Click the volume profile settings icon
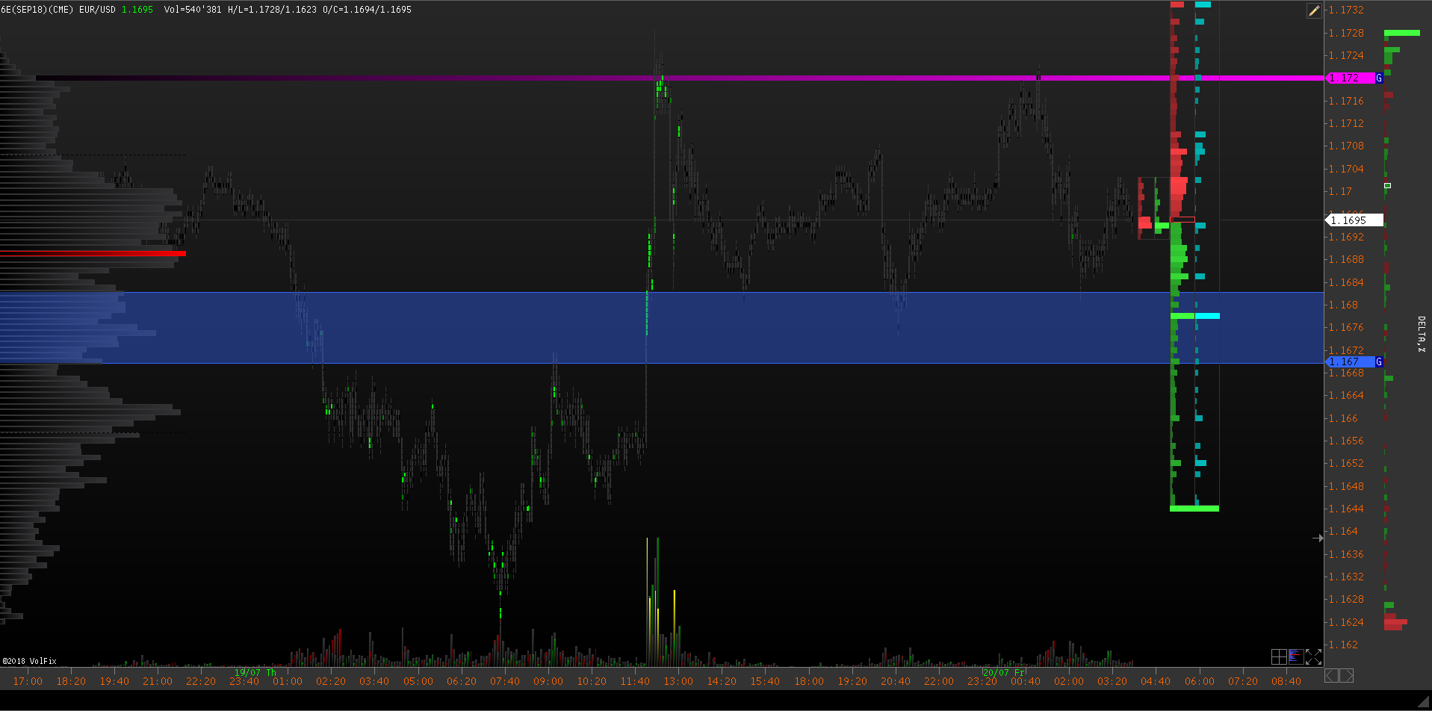1432x711 pixels. pos(1296,656)
